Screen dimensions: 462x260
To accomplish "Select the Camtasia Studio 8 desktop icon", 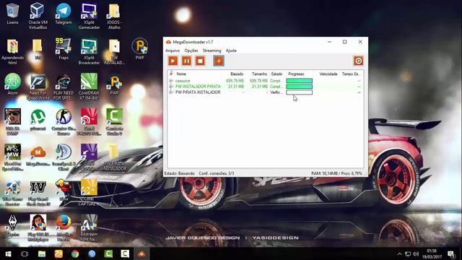I will pos(114,122).
